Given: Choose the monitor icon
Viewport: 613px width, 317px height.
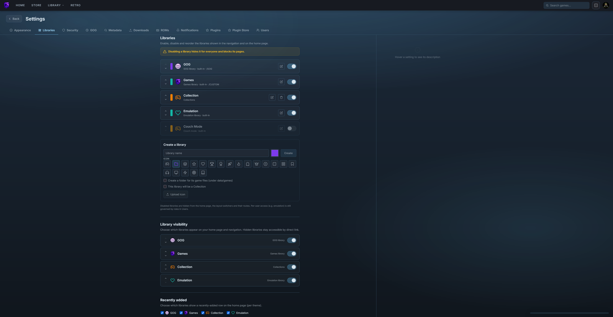Looking at the screenshot, I should click(x=176, y=173).
